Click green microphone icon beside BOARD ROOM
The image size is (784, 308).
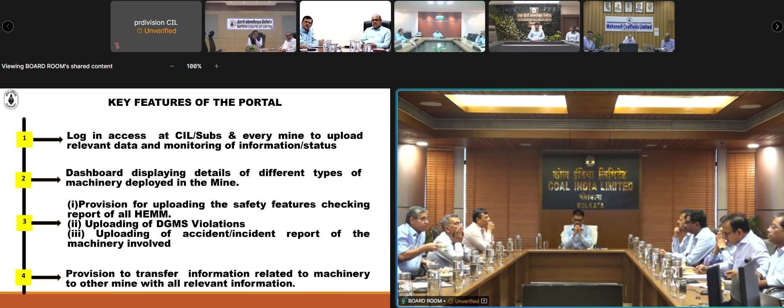click(x=403, y=301)
